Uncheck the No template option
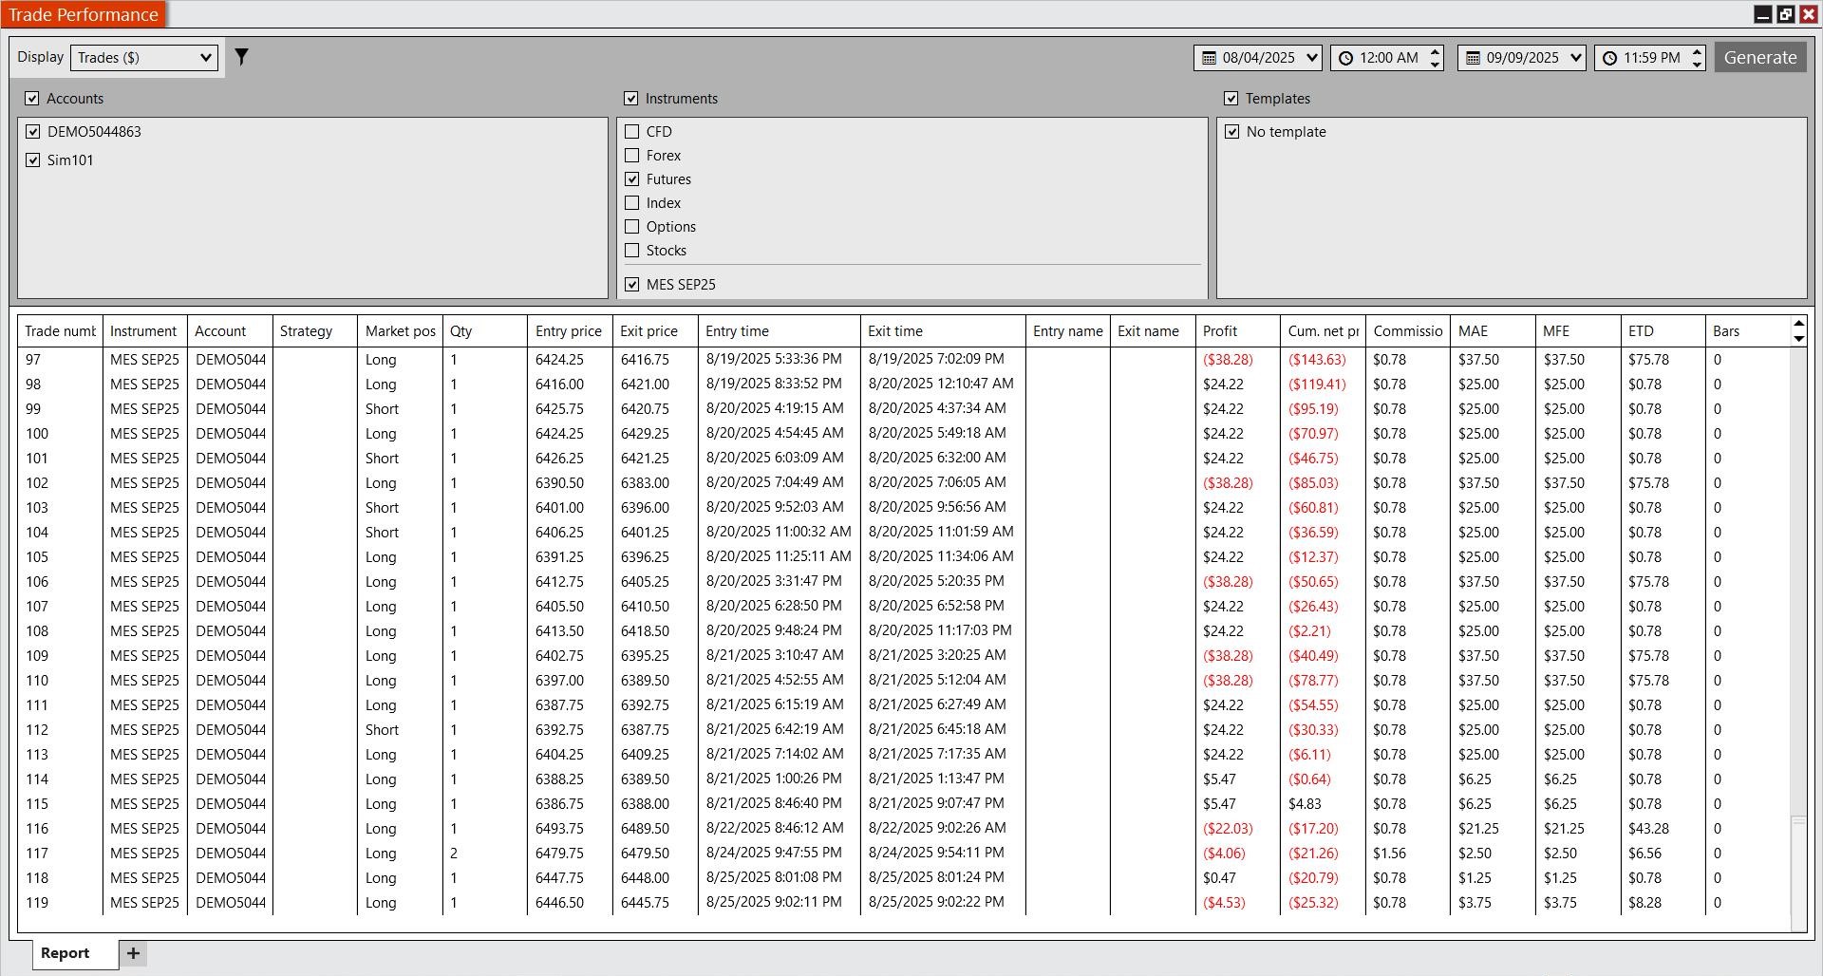Image resolution: width=1823 pixels, height=976 pixels. tap(1232, 132)
